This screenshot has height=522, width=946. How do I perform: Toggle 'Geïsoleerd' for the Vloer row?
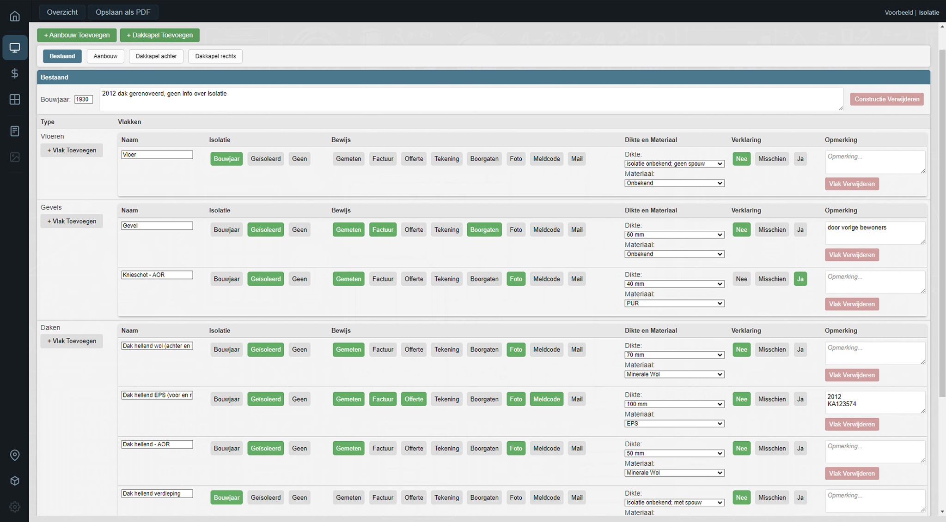265,158
